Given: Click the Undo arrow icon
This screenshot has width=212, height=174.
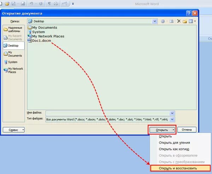Looking at the screenshot, I should pyautogui.click(x=31, y=4).
